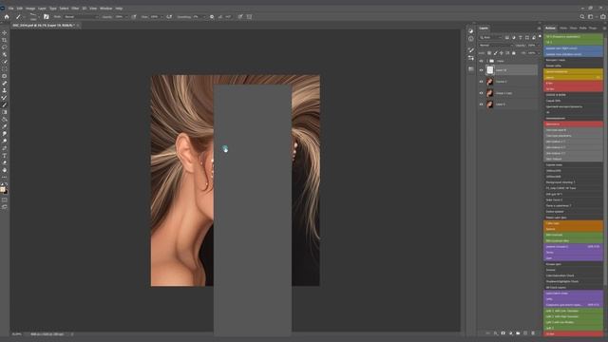Open the workspace switcher icon
Image resolution: width=608 pixels, height=342 pixels.
(x=591, y=17)
